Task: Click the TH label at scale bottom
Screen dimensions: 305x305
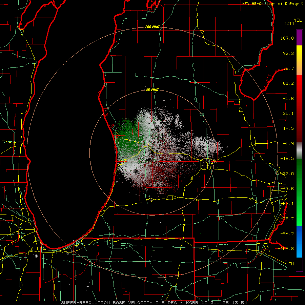Action: tap(291, 264)
